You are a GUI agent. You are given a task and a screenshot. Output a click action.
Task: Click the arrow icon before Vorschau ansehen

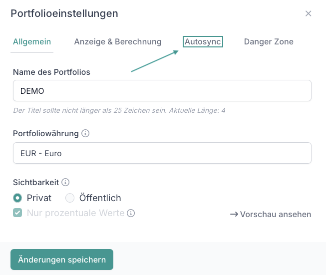point(234,214)
